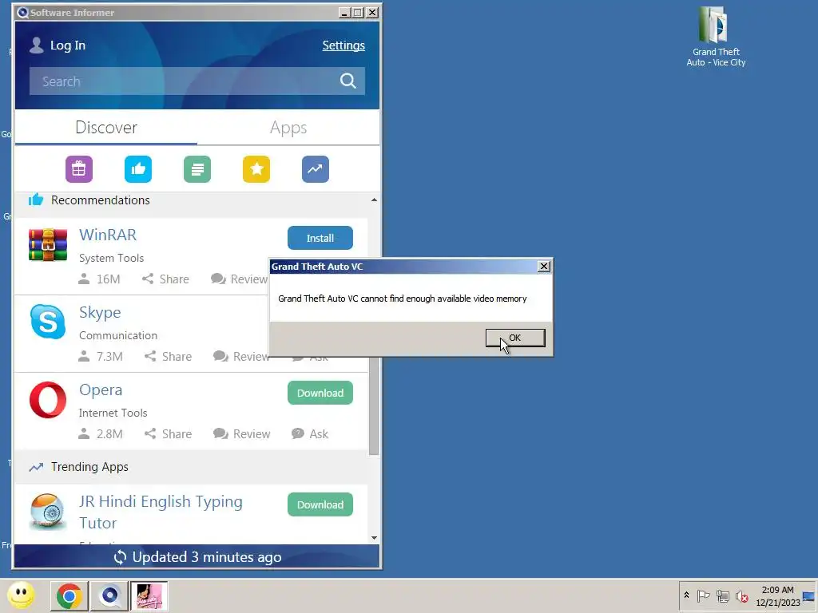
Task: Click the refresh icon next to Updated
Action: 120,557
